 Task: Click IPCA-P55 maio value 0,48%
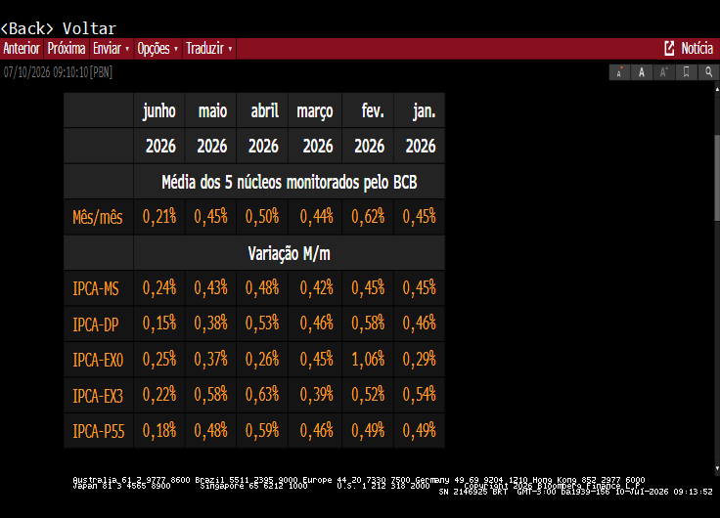point(210,430)
